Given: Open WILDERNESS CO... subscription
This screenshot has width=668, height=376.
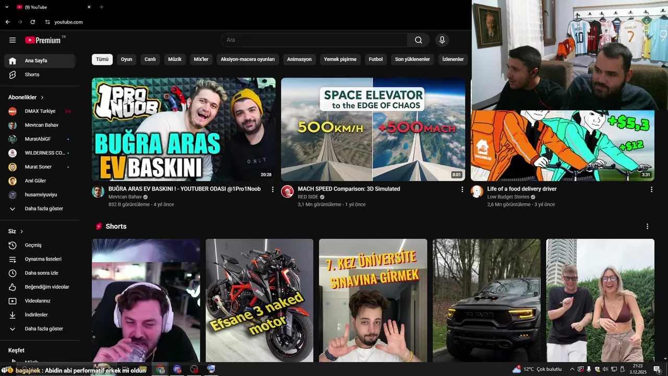Looking at the screenshot, I should click(x=40, y=153).
